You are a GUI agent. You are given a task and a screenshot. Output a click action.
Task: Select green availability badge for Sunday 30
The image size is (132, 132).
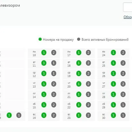(x=114, y=115)
